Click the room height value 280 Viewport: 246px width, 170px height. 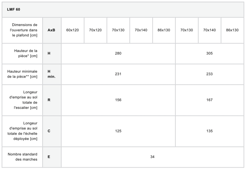(118, 54)
